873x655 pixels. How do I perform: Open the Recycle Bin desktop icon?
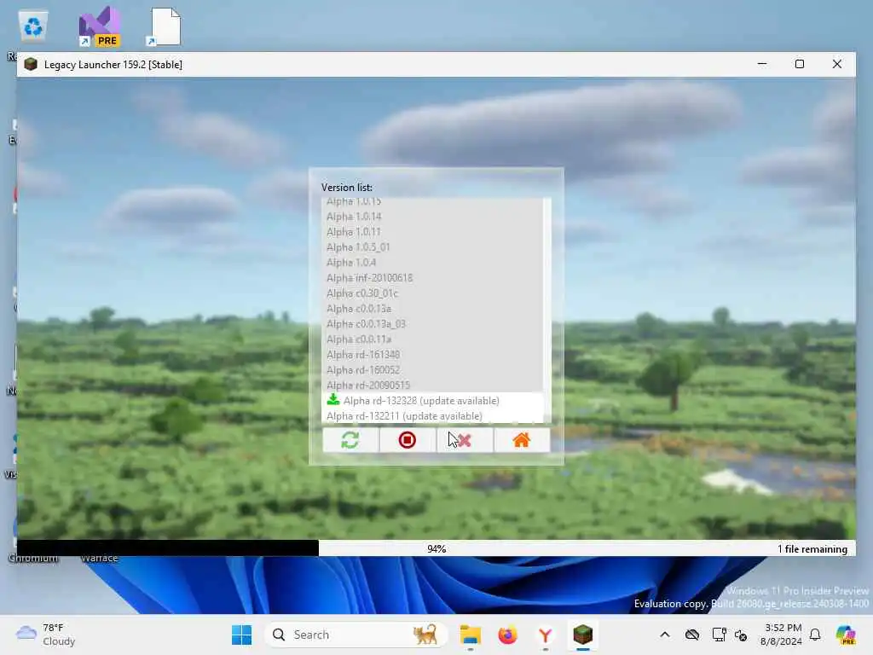tap(33, 26)
